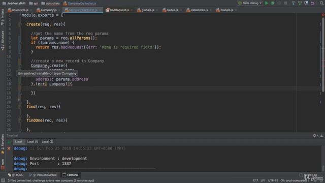Click api breadcrumb folder
The image size is (325, 183).
point(34,4)
